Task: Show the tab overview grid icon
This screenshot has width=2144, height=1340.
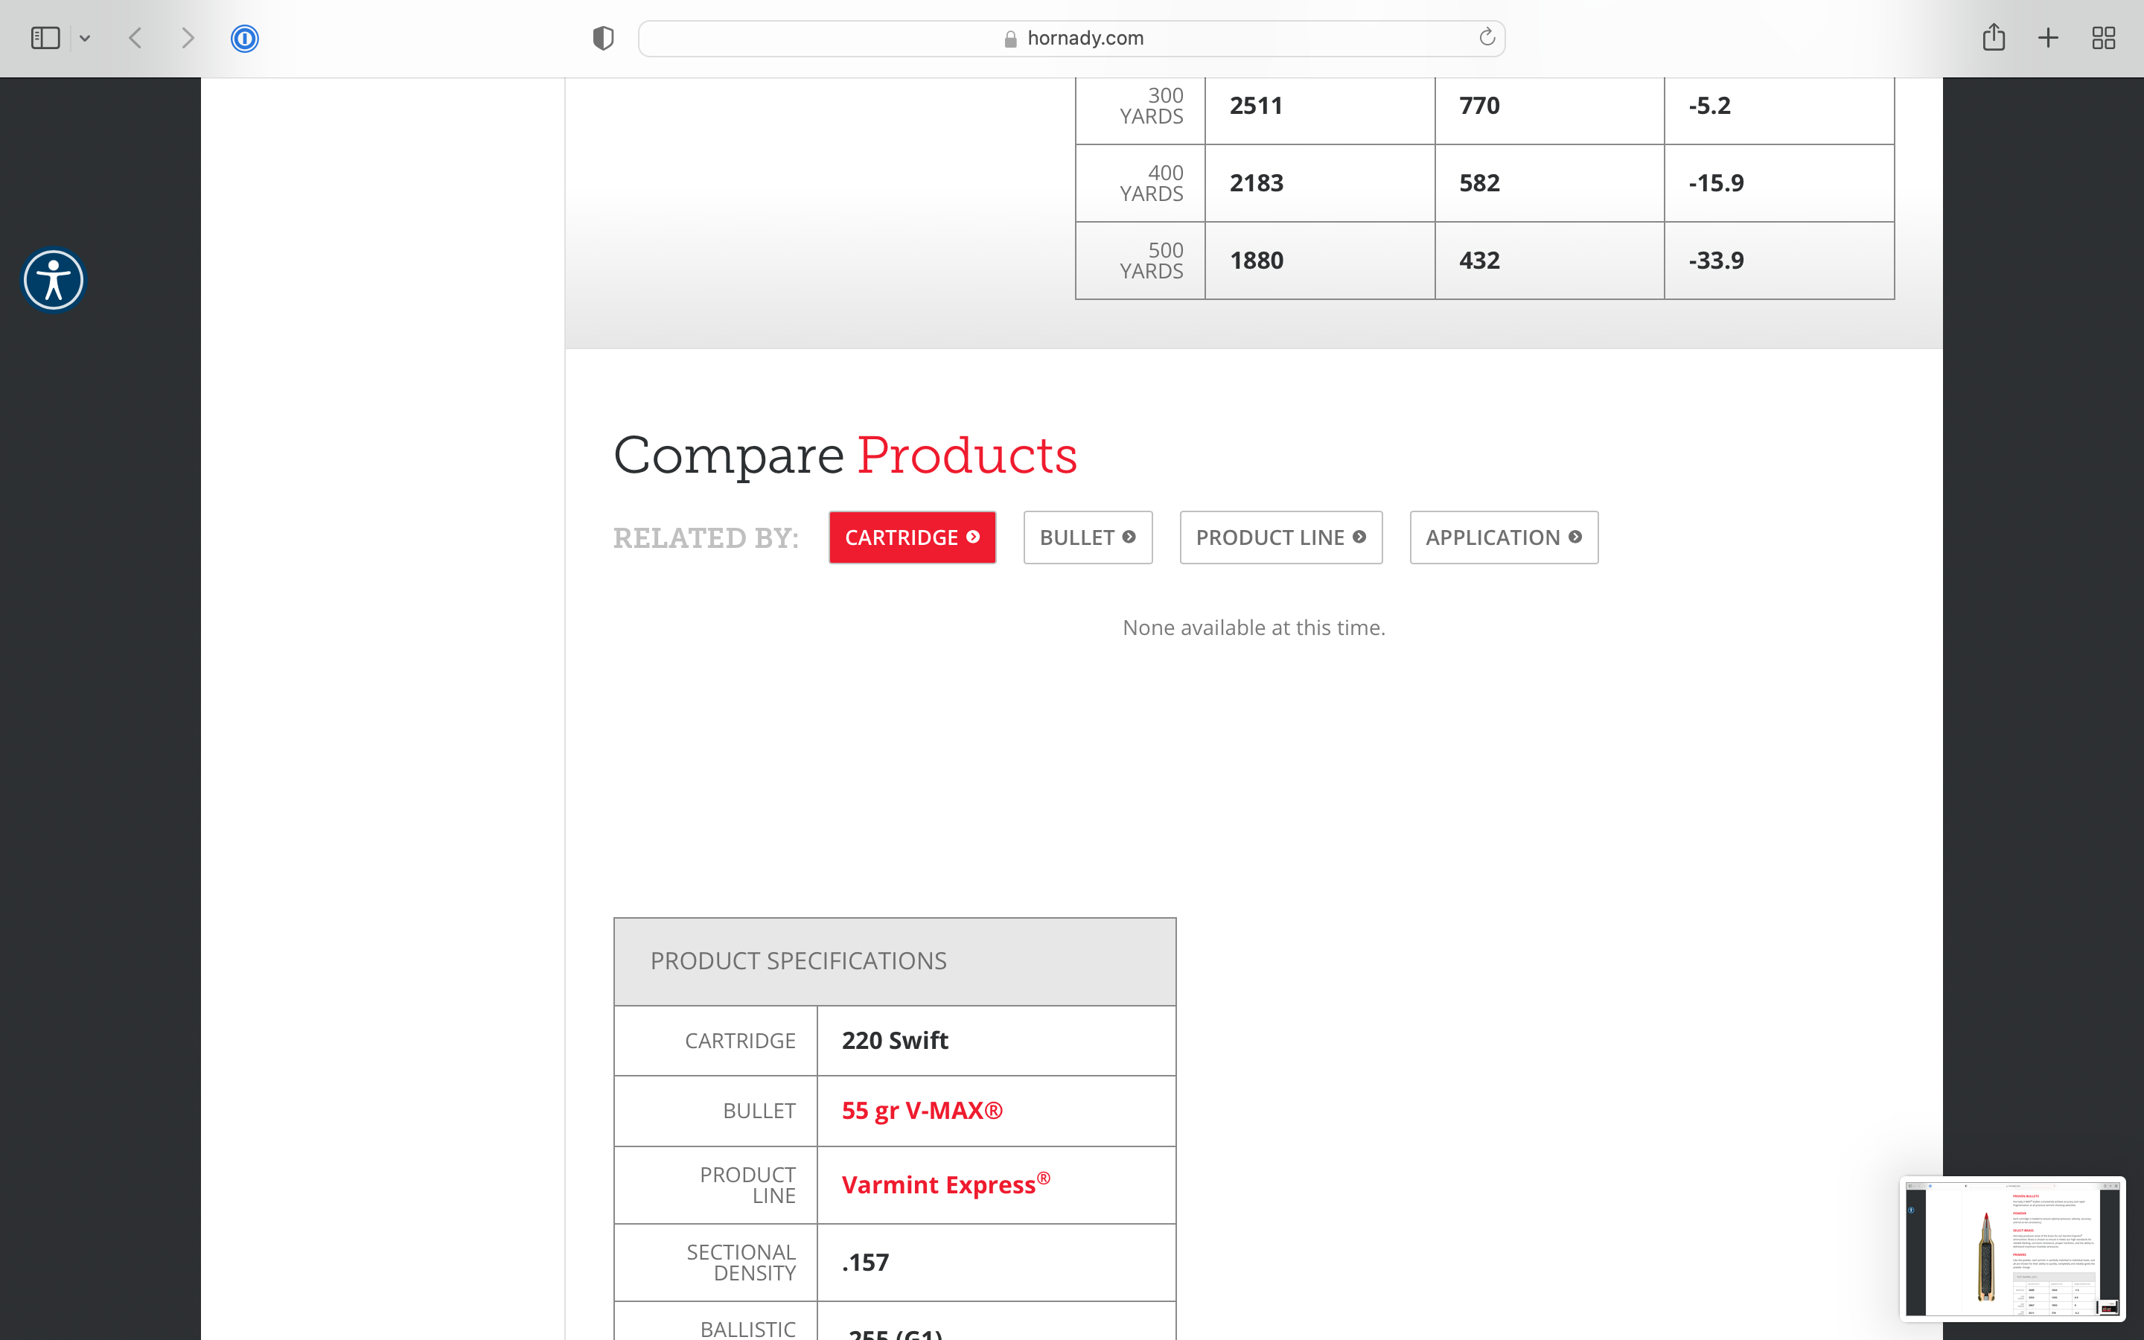Action: [2103, 38]
